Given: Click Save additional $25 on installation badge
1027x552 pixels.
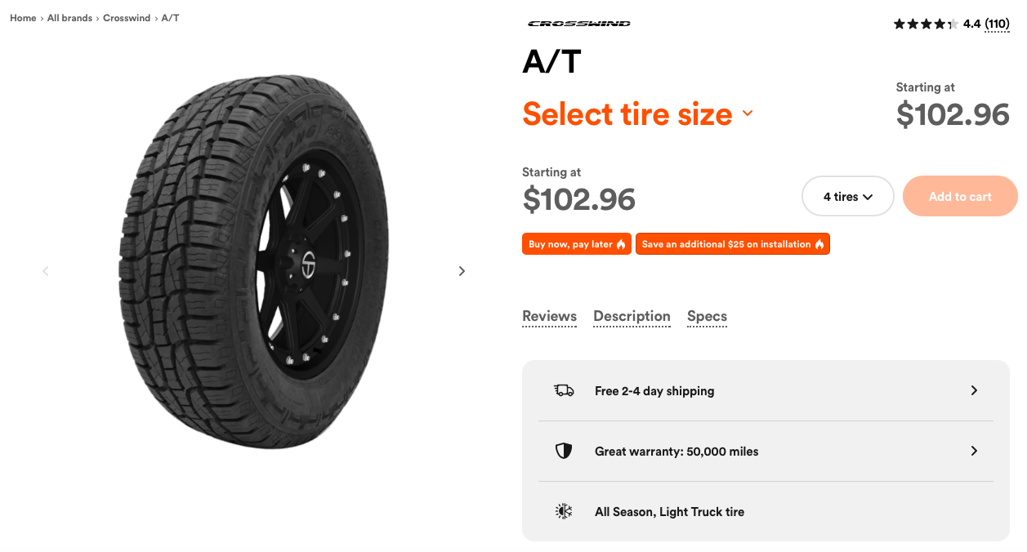Looking at the screenshot, I should 733,244.
